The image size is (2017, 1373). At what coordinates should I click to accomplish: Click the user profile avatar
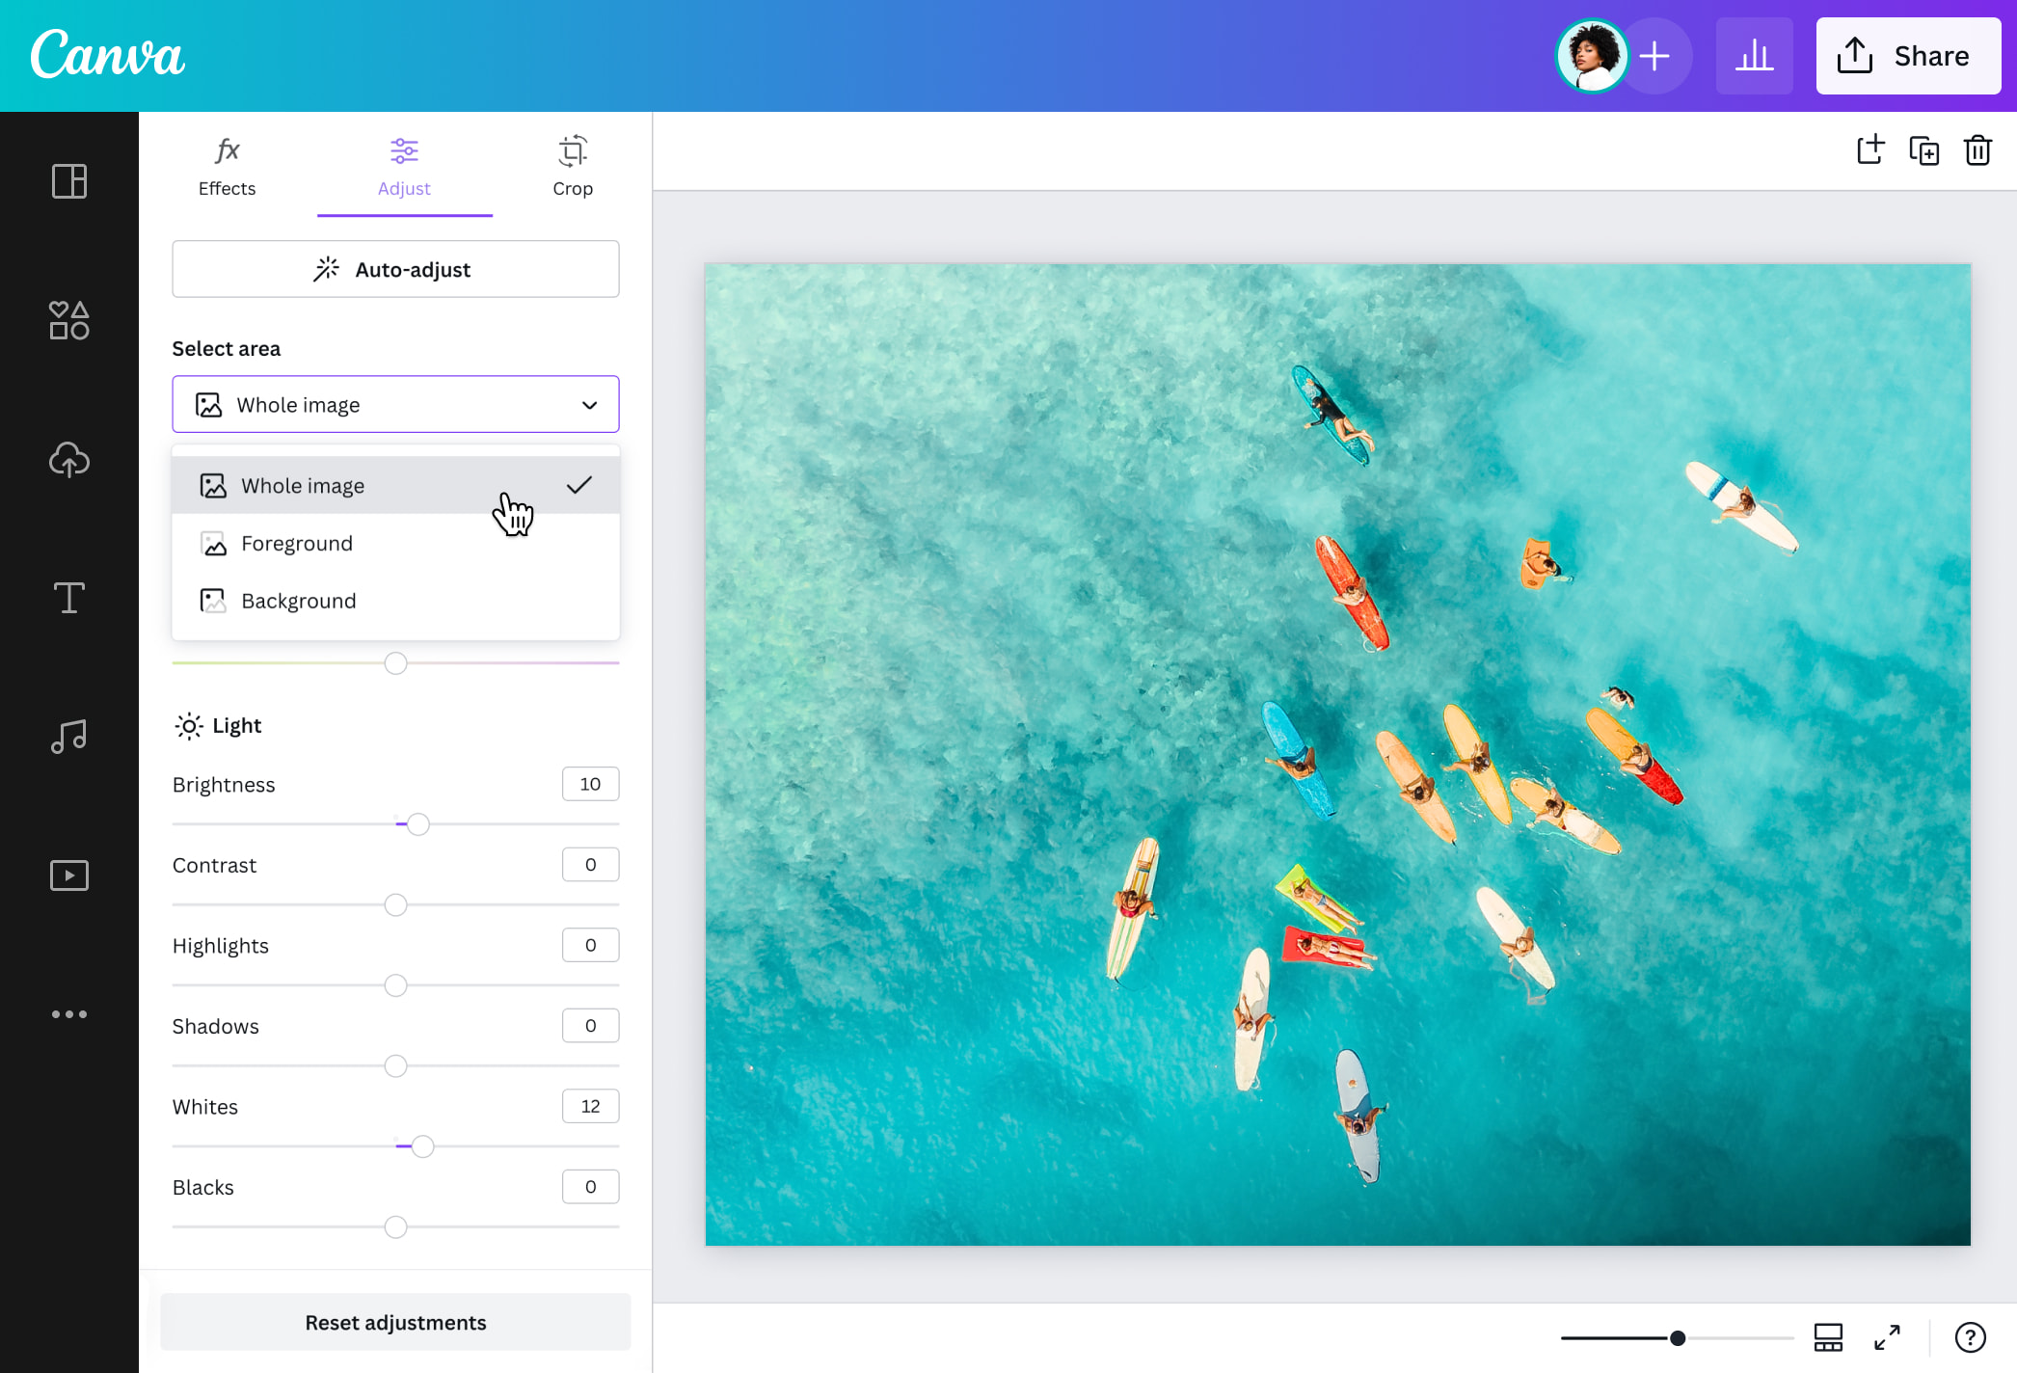click(x=1591, y=55)
